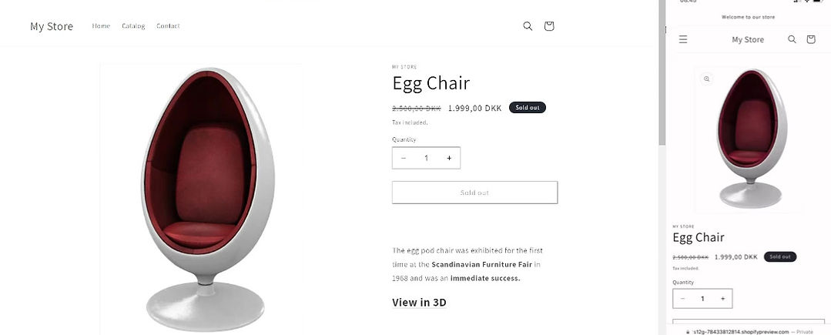Decrease quantity on desktop product page
The width and height of the screenshot is (831, 335).
coord(404,158)
